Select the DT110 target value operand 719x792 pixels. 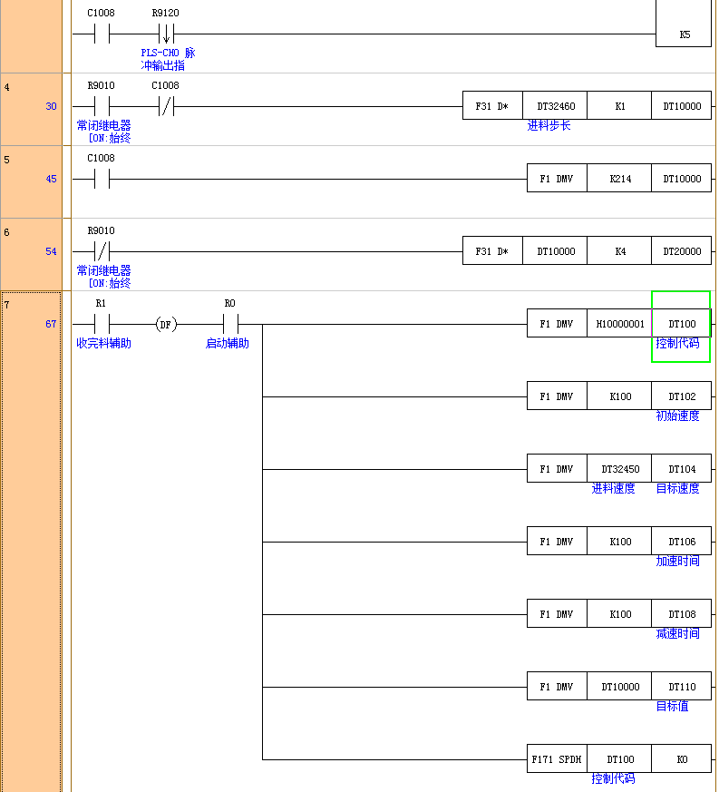point(681,687)
